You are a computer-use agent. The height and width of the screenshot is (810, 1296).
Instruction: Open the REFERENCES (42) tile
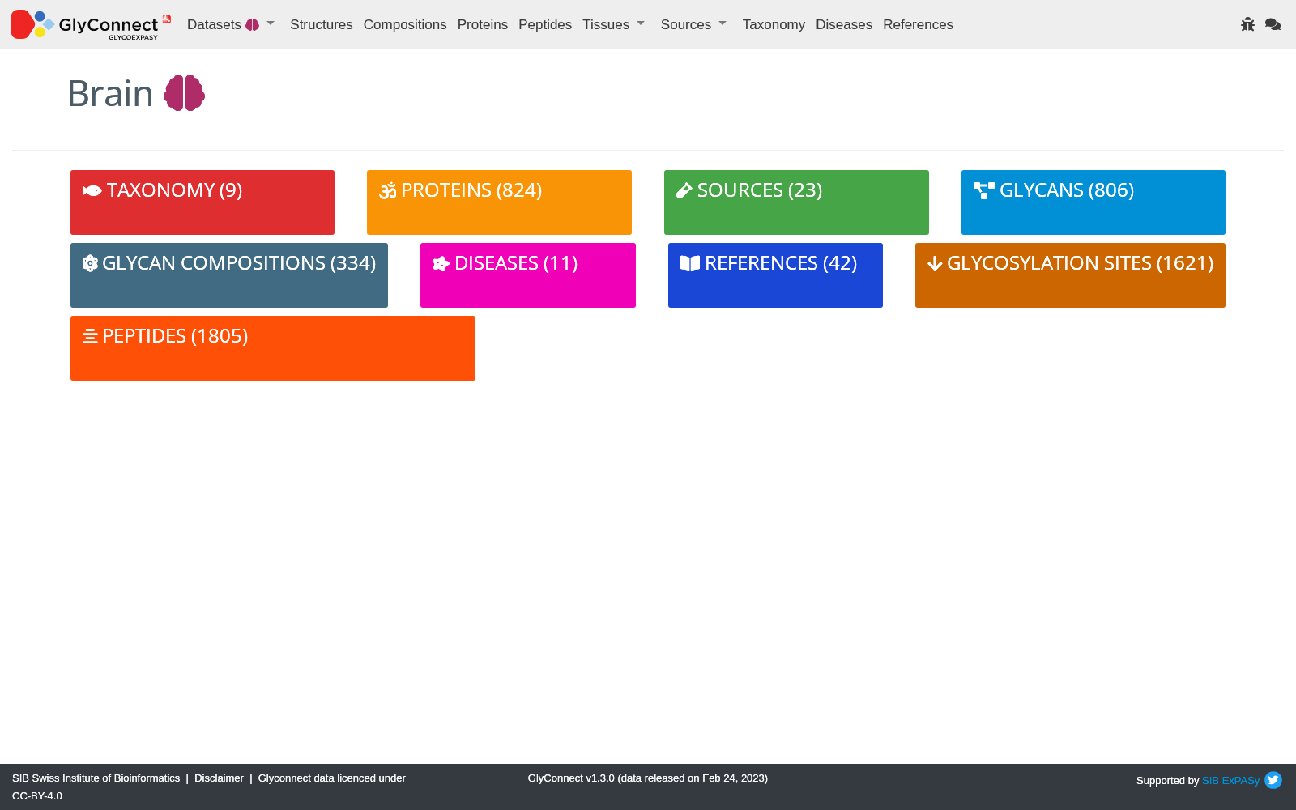coord(775,275)
